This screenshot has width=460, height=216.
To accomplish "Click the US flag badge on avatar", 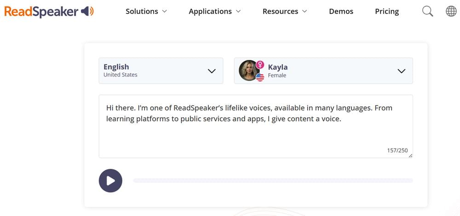I will (x=260, y=77).
